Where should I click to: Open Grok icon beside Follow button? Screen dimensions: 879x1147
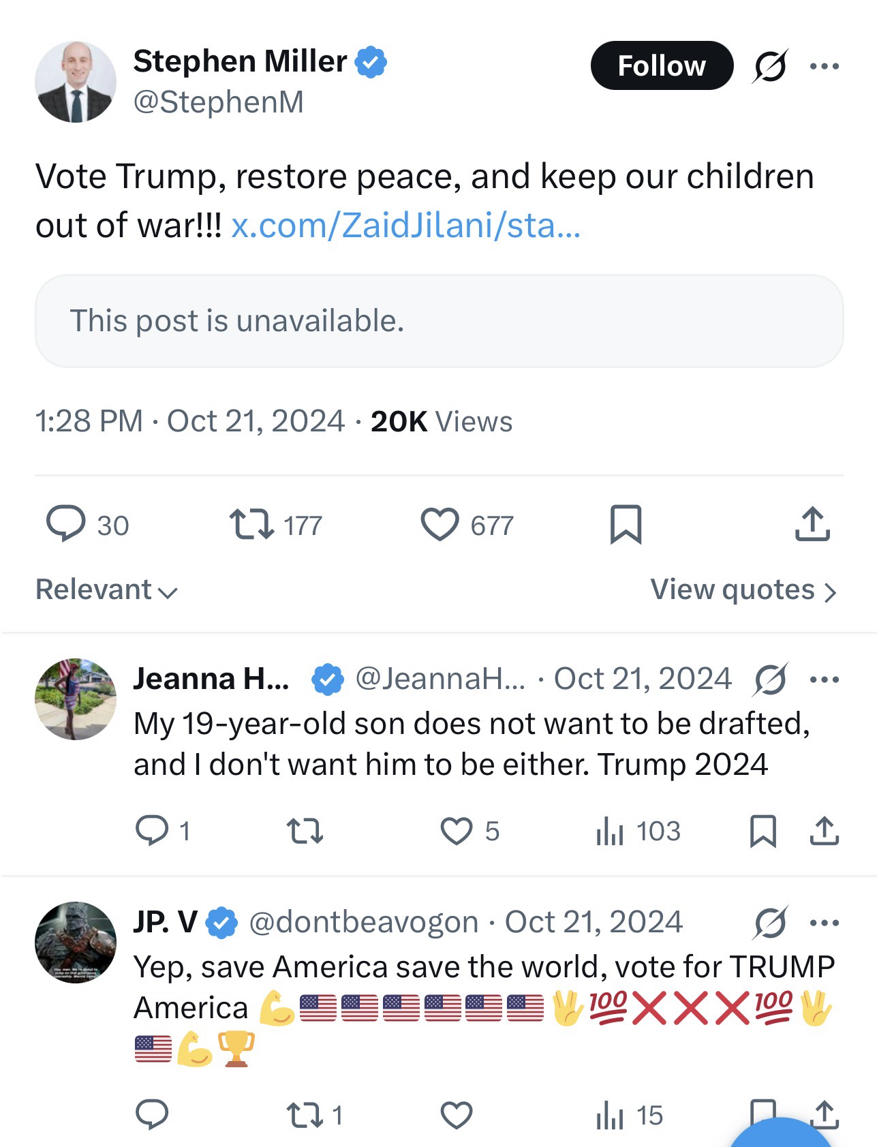pos(770,66)
